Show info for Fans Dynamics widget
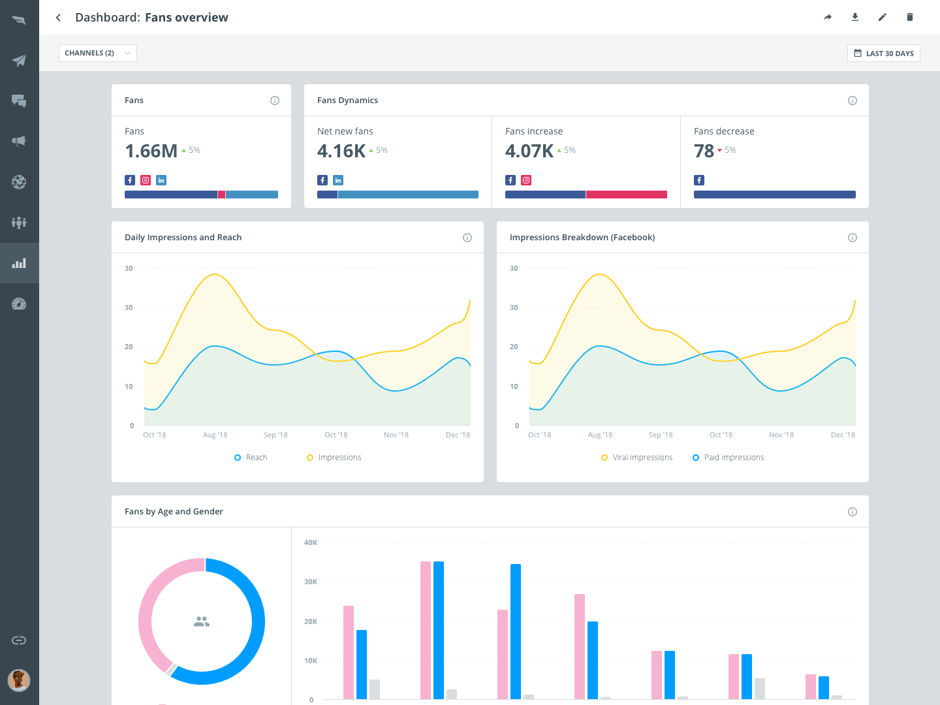940x705 pixels. [x=853, y=101]
